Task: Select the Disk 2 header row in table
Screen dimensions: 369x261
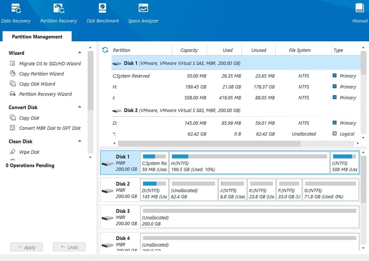Action: 236,110
